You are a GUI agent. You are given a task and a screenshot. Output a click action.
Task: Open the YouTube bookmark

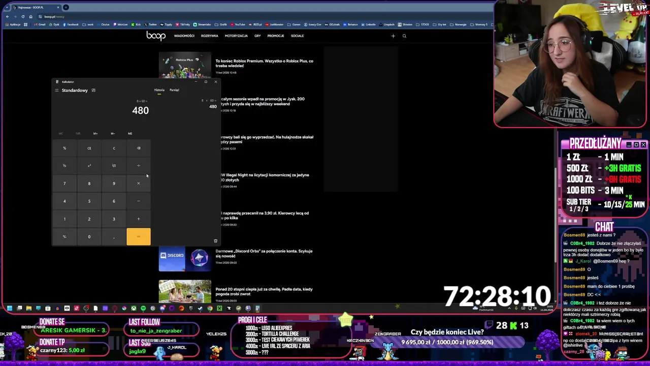[x=238, y=24]
